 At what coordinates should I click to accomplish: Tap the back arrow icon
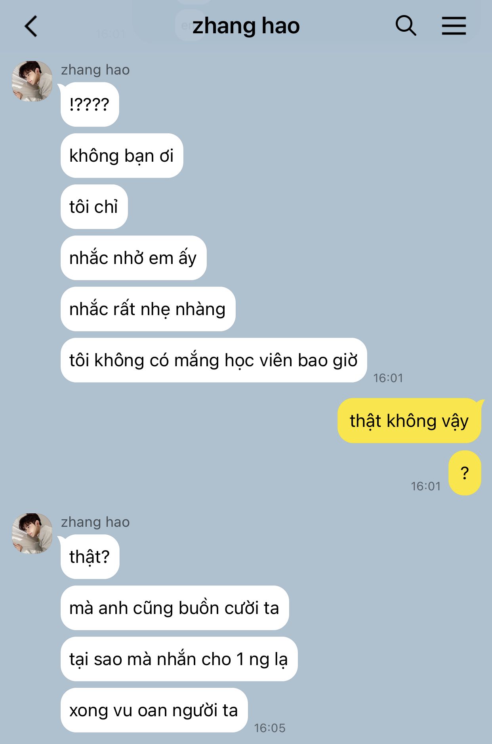tap(31, 27)
